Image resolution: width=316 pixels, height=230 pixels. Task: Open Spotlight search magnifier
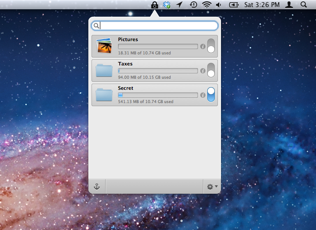click(x=304, y=4)
